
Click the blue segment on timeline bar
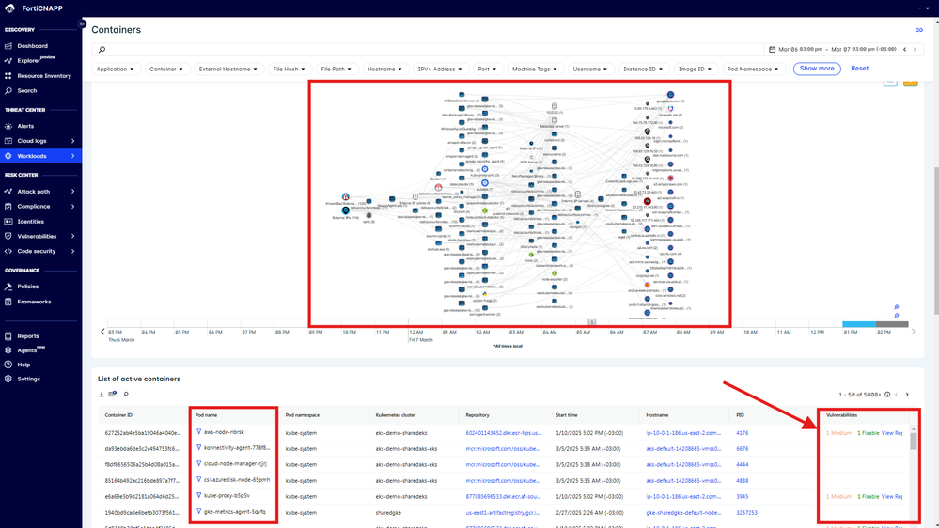click(859, 324)
